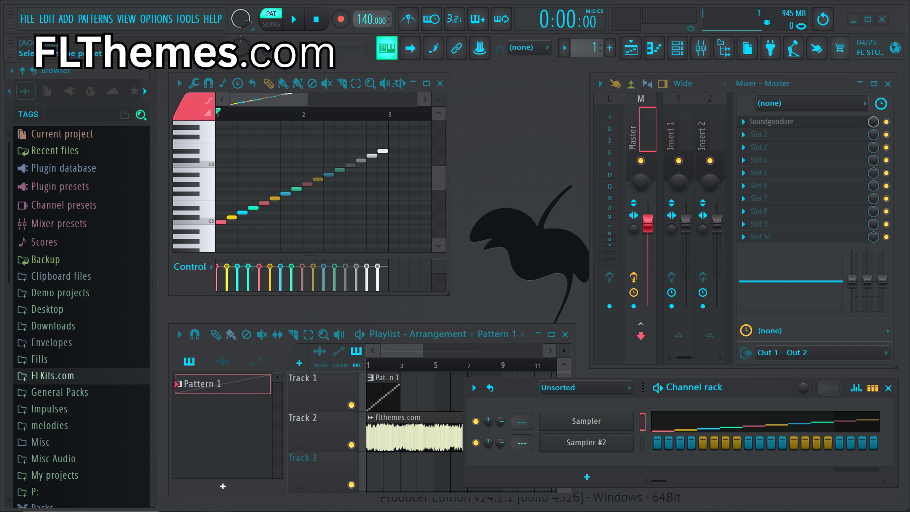
Task: Open the mixer window options arrow menu
Action: click(x=601, y=83)
